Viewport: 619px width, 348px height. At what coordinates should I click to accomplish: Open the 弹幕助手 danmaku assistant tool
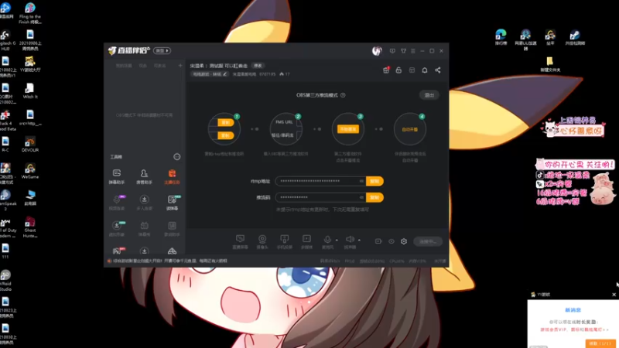[x=117, y=176]
